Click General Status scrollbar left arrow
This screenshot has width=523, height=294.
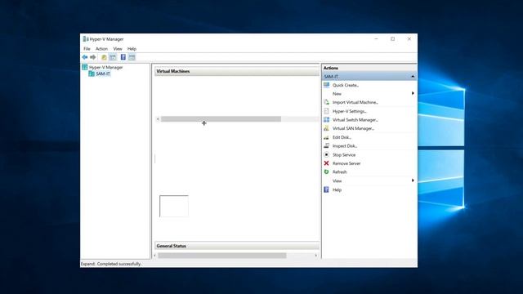point(155,256)
